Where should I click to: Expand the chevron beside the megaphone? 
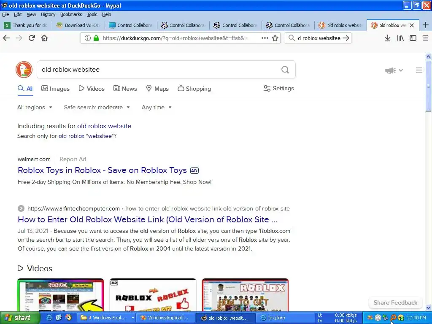[401, 70]
